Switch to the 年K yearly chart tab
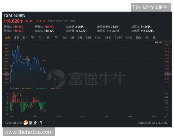This screenshot has width=174, height=139. coord(57,38)
